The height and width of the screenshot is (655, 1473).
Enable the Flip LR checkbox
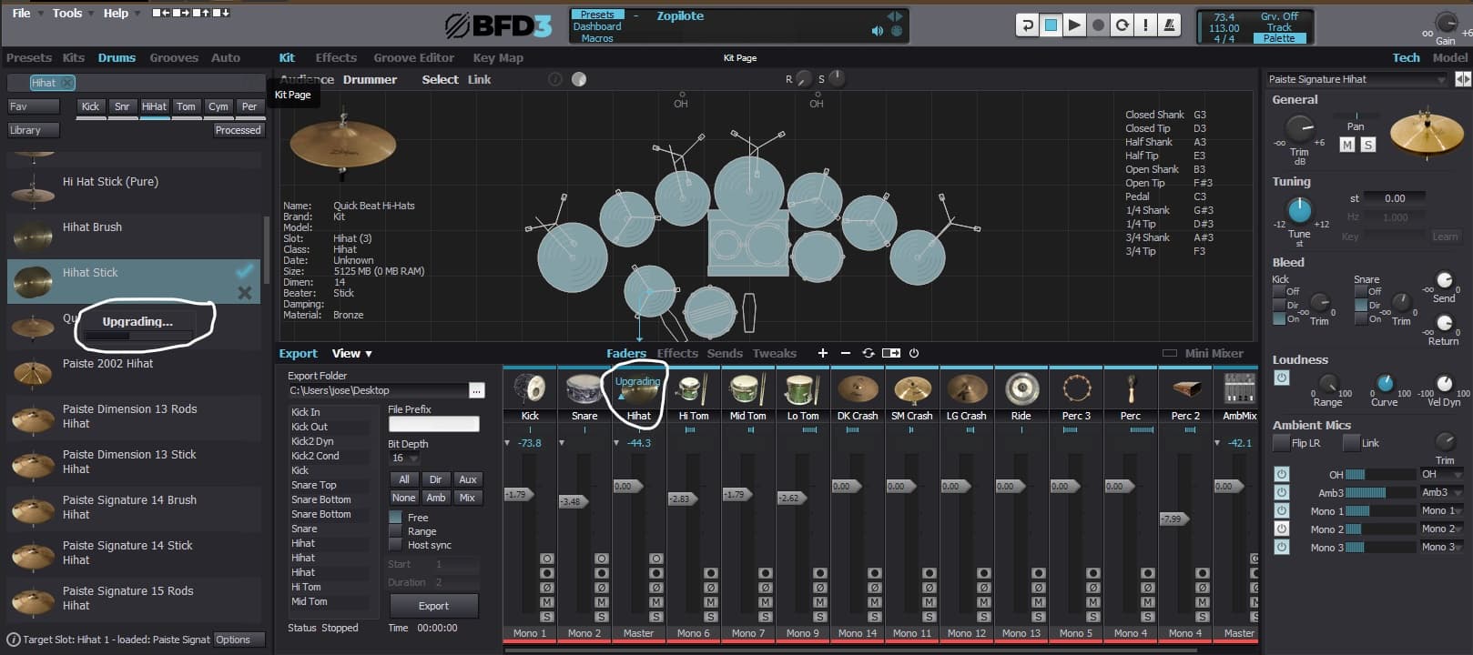(x=1281, y=443)
